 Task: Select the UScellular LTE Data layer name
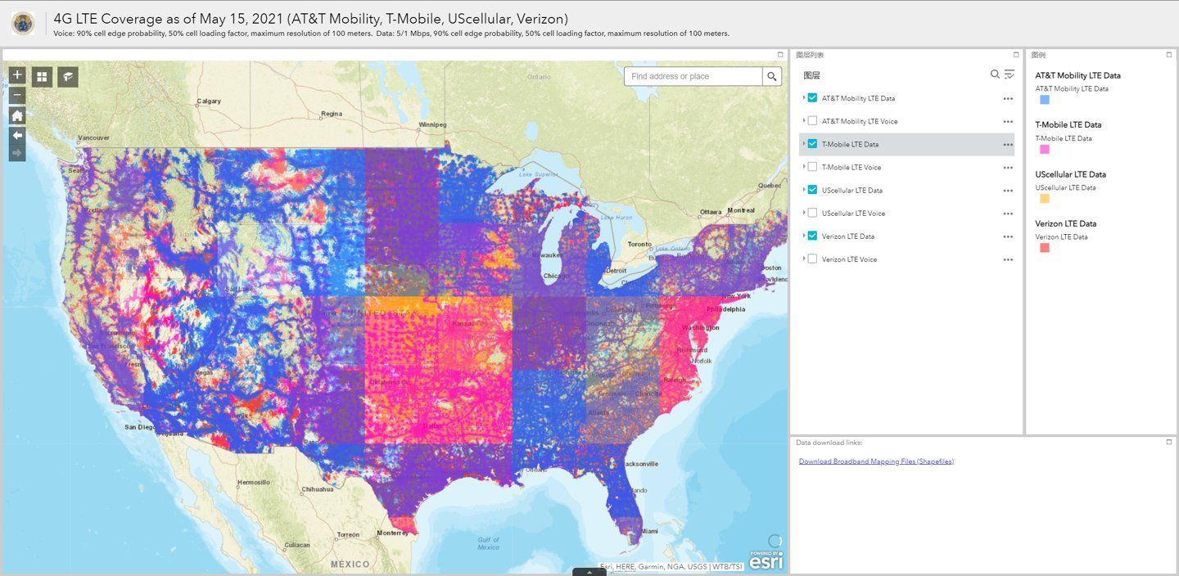[x=852, y=190]
